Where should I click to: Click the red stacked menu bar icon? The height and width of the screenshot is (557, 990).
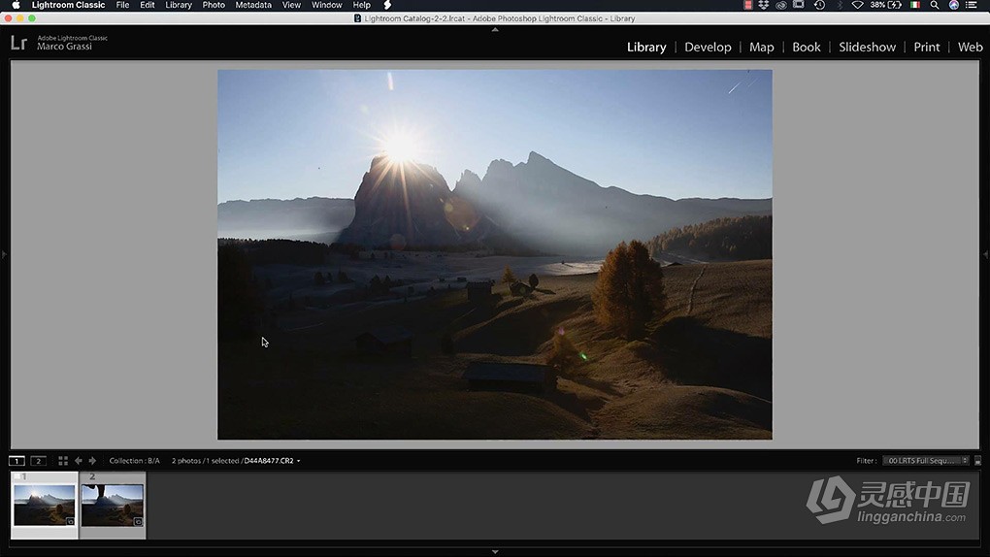pyautogui.click(x=748, y=5)
